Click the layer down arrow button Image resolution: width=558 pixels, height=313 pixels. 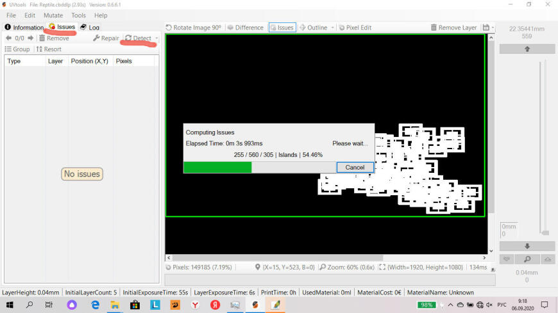(x=527, y=246)
